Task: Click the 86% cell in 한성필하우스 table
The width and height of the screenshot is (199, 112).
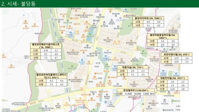Action: coord(152,94)
